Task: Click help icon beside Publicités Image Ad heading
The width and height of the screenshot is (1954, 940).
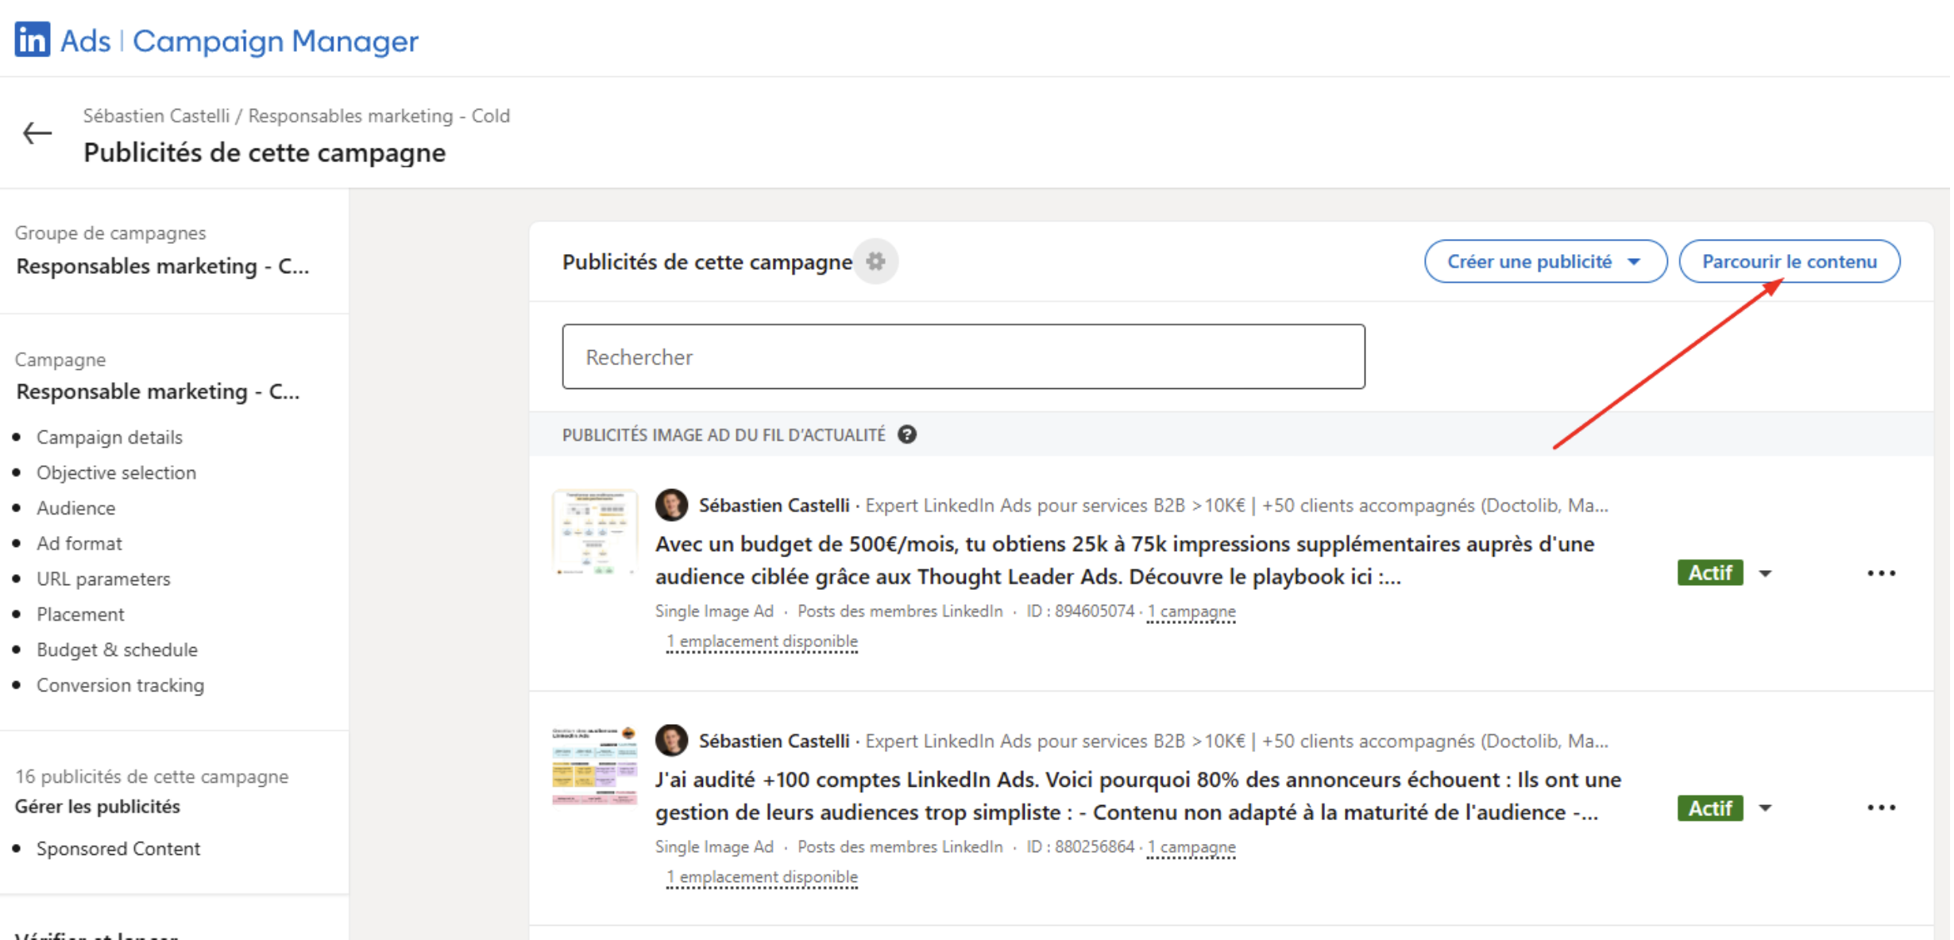Action: coord(907,435)
